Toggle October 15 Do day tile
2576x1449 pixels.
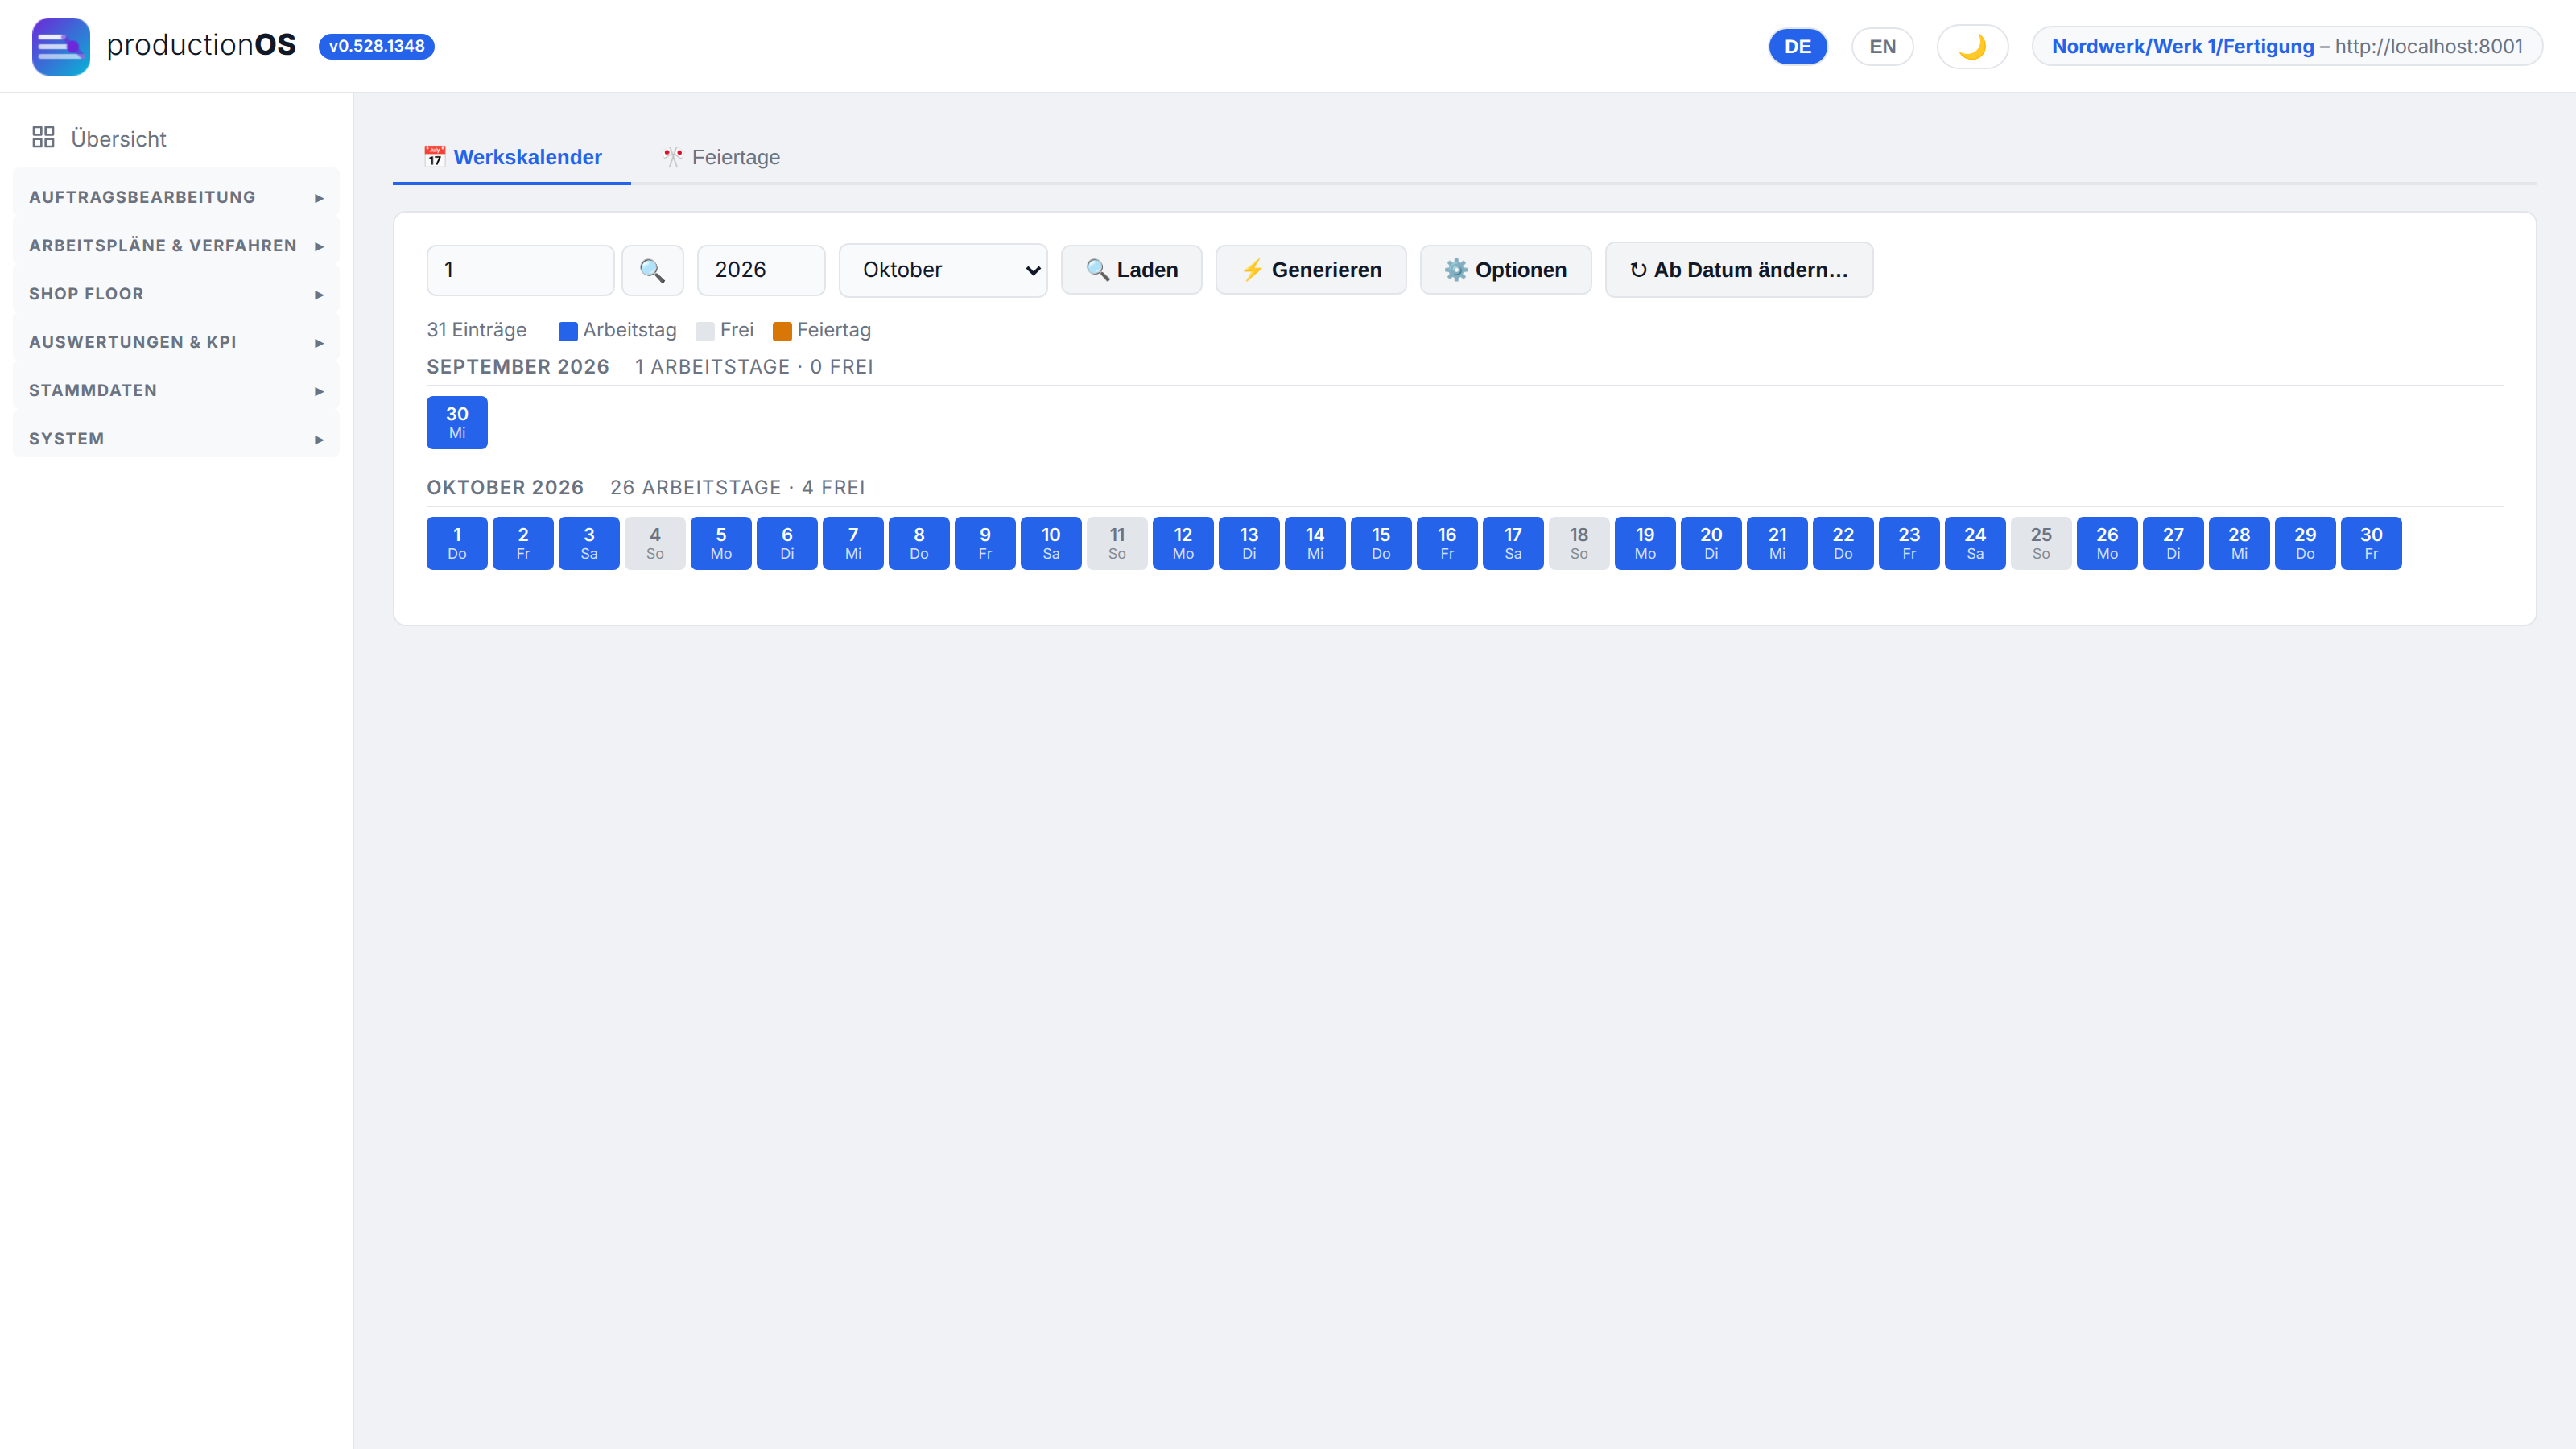point(1381,543)
